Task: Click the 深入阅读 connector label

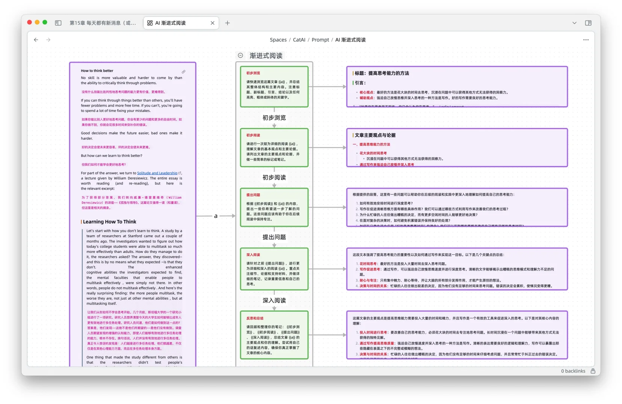Action: tap(274, 300)
